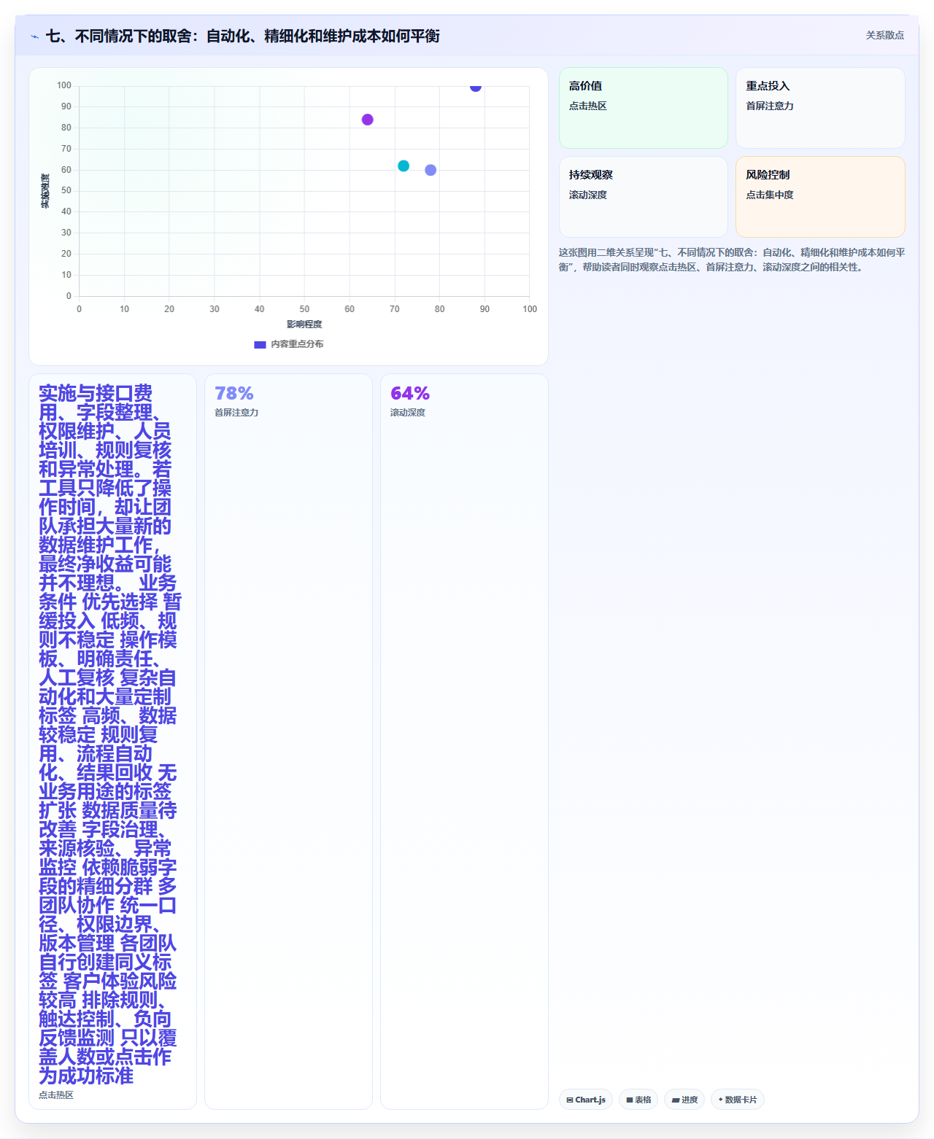Click the 点击热区 text in the 高价值 card
This screenshot has width=934, height=1139.
coord(588,106)
